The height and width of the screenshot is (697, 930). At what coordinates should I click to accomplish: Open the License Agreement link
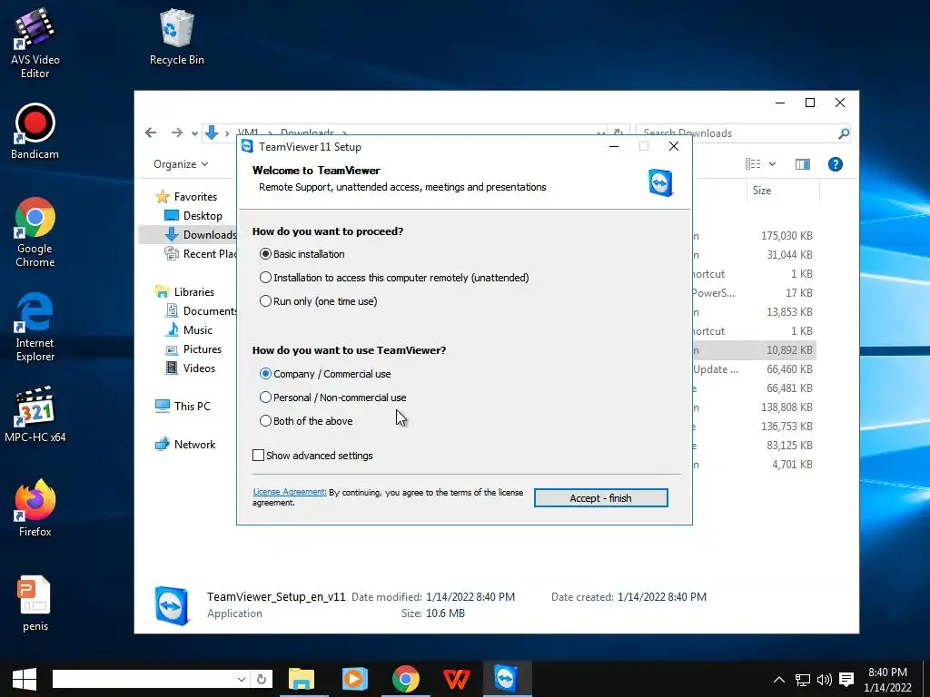tap(290, 492)
